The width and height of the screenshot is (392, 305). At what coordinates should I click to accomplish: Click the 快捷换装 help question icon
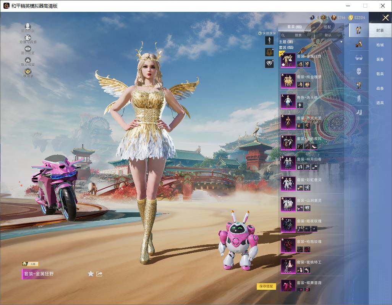(260, 33)
